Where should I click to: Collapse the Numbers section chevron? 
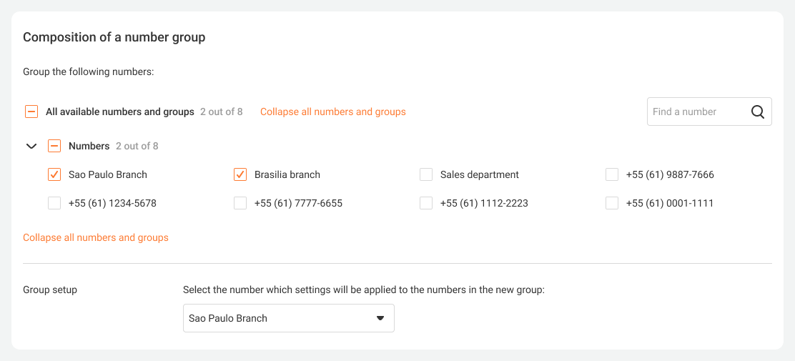[x=31, y=146]
